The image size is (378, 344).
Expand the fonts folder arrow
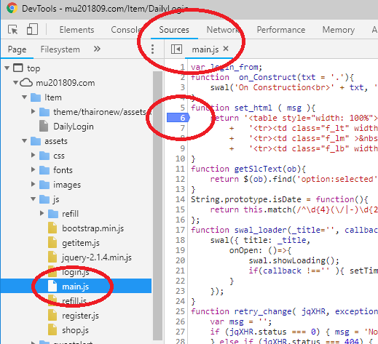pyautogui.click(x=34, y=170)
